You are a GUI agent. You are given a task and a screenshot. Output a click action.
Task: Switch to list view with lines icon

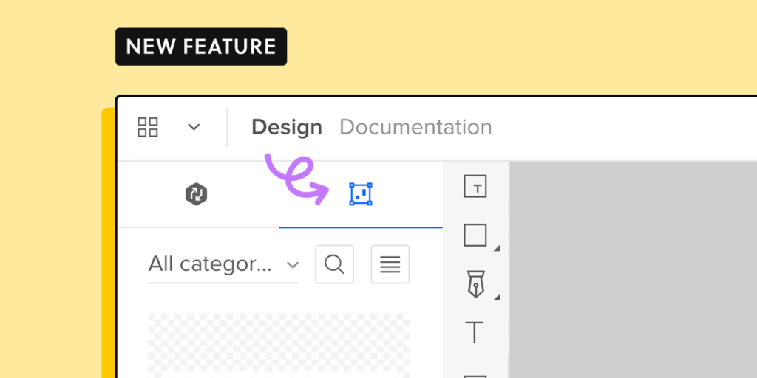click(x=390, y=264)
